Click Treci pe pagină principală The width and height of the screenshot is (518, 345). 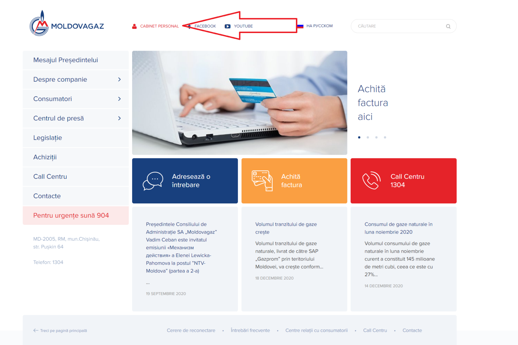pyautogui.click(x=63, y=331)
